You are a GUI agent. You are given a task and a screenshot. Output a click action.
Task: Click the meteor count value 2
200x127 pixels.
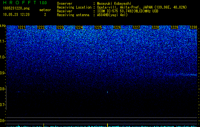45,15
